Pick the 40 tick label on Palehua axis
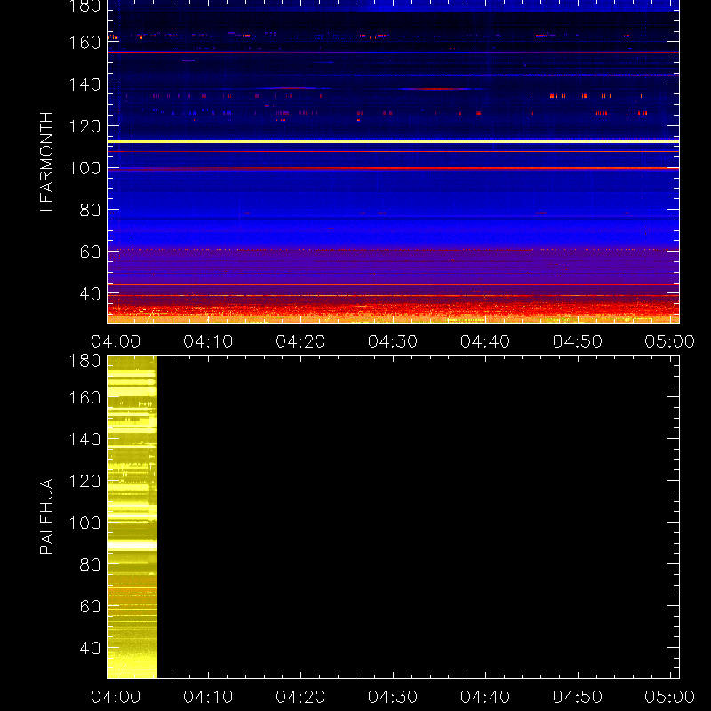Viewport: 711px width, 711px height. 90,648
